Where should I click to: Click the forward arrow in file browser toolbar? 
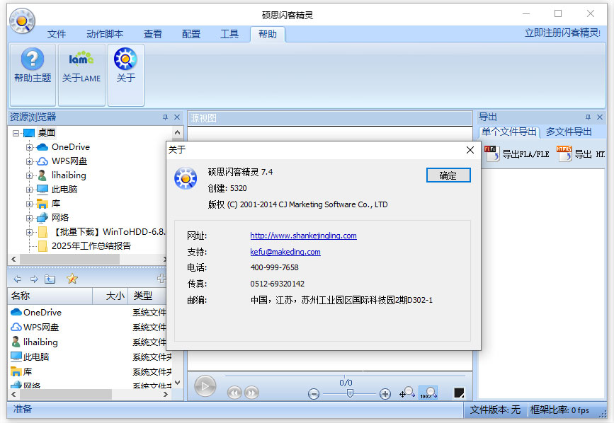tap(34, 279)
